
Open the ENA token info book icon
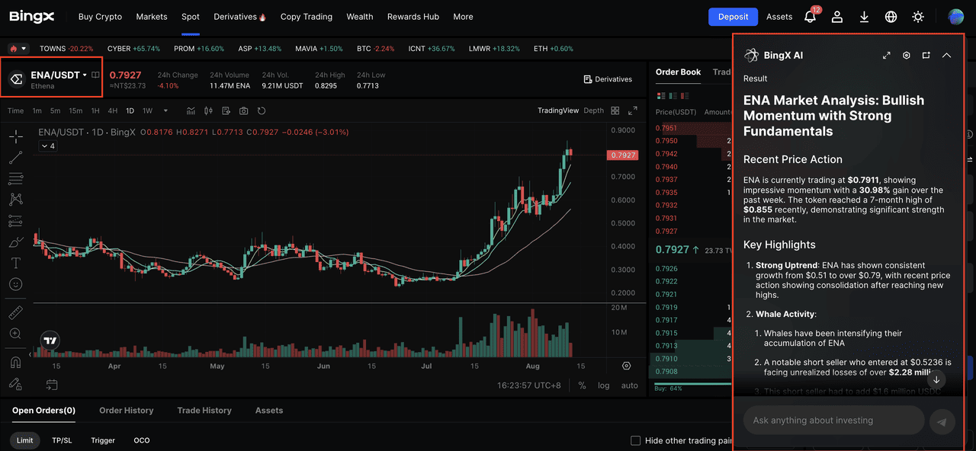click(x=95, y=75)
